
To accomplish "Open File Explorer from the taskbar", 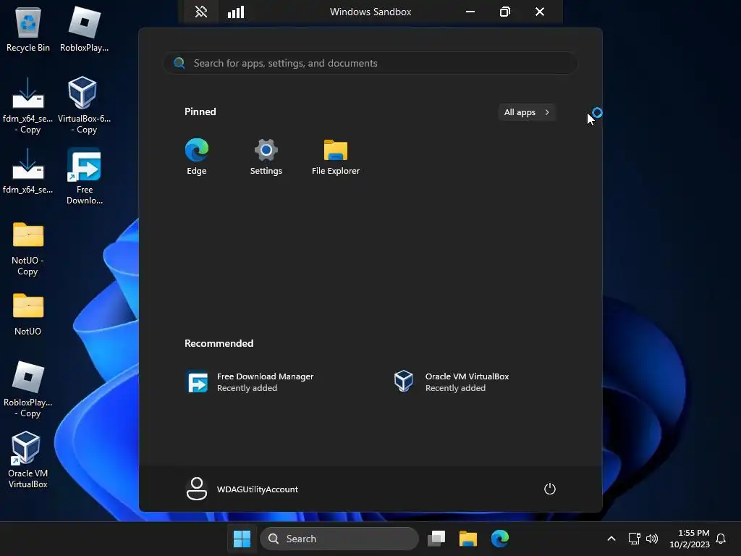I will [x=468, y=539].
